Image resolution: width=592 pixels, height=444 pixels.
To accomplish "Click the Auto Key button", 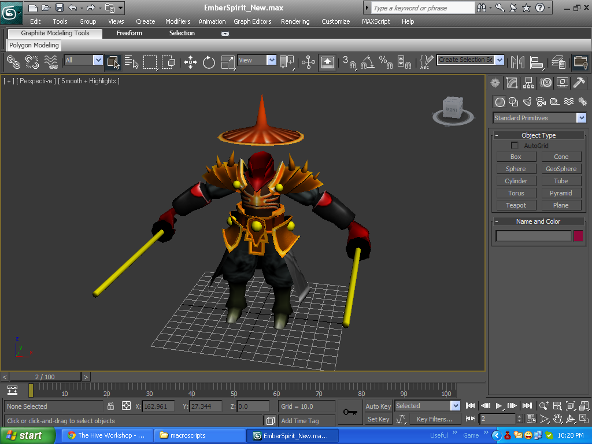I will click(378, 406).
